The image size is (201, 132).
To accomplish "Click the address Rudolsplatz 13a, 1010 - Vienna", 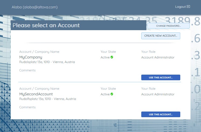I will [47, 62].
